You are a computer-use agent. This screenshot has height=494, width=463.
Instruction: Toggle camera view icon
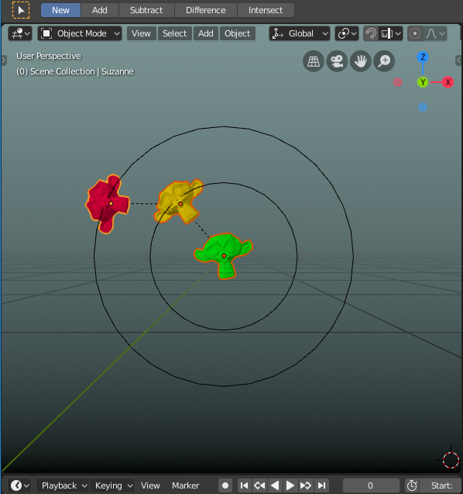tap(337, 61)
